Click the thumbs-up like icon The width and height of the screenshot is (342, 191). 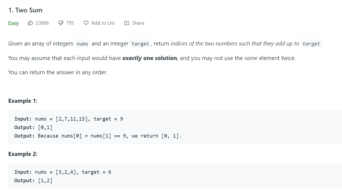tap(30, 23)
